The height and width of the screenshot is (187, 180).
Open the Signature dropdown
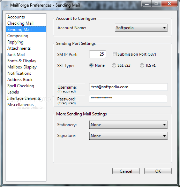(128, 136)
